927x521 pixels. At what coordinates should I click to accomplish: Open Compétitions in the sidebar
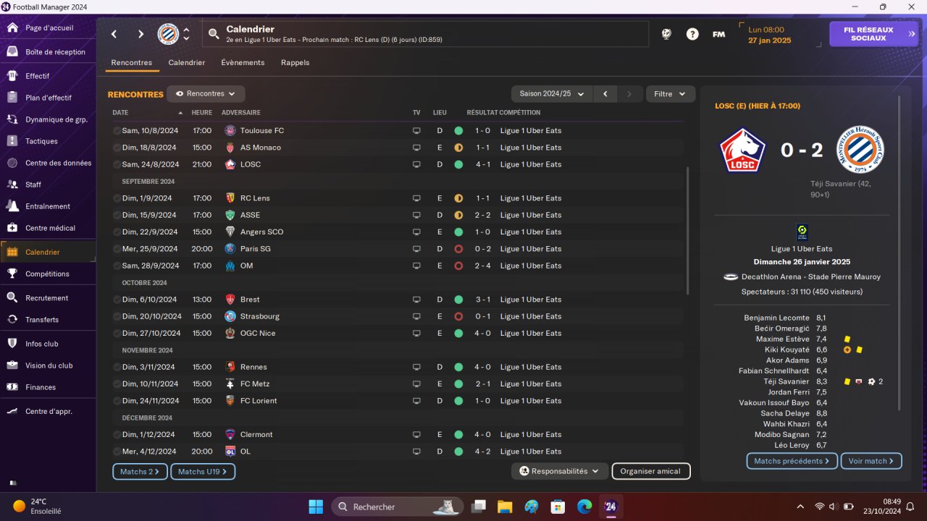48,274
